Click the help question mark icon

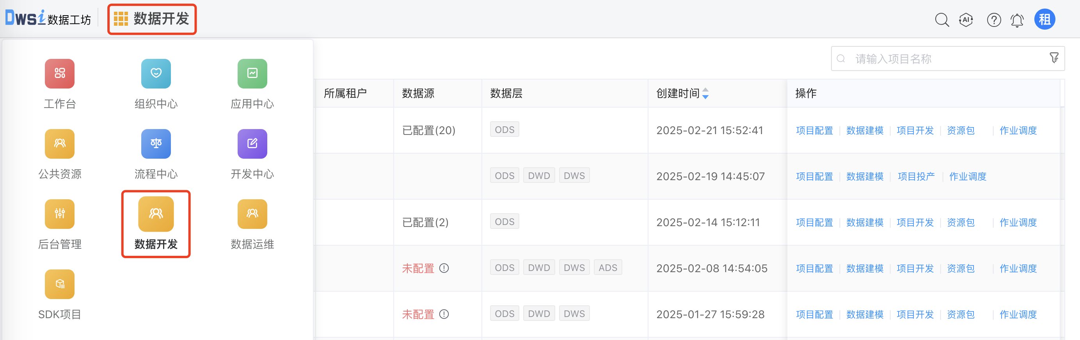(x=994, y=19)
